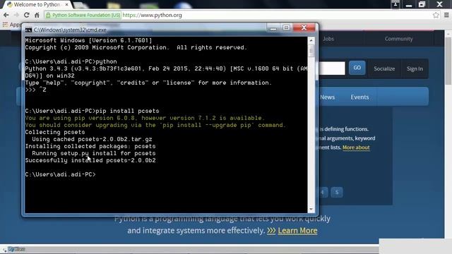Close the cmd.exe window

304,28
